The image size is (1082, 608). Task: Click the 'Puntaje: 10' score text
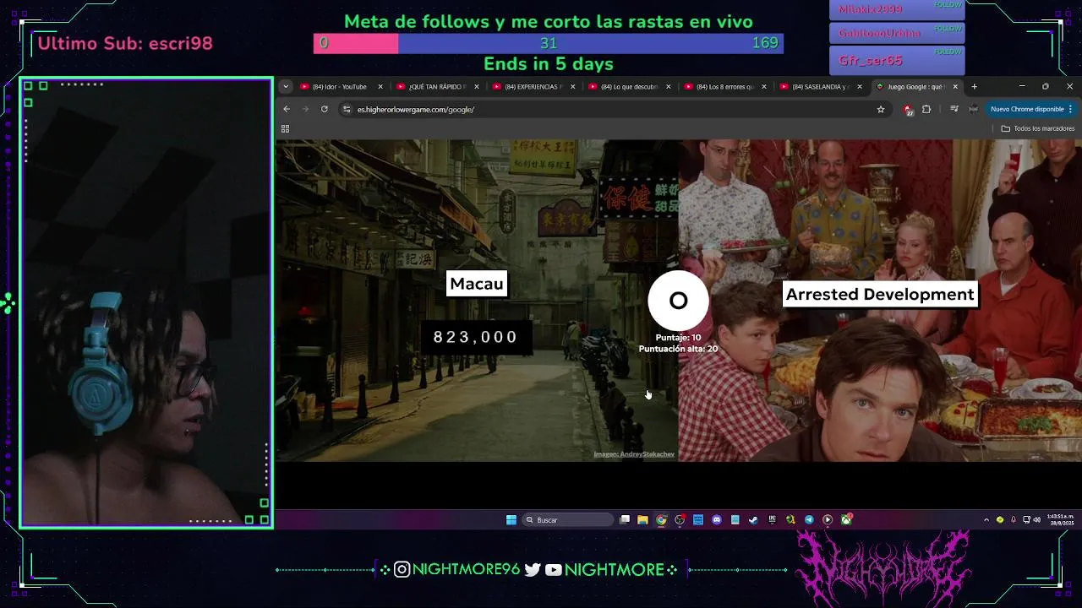678,338
